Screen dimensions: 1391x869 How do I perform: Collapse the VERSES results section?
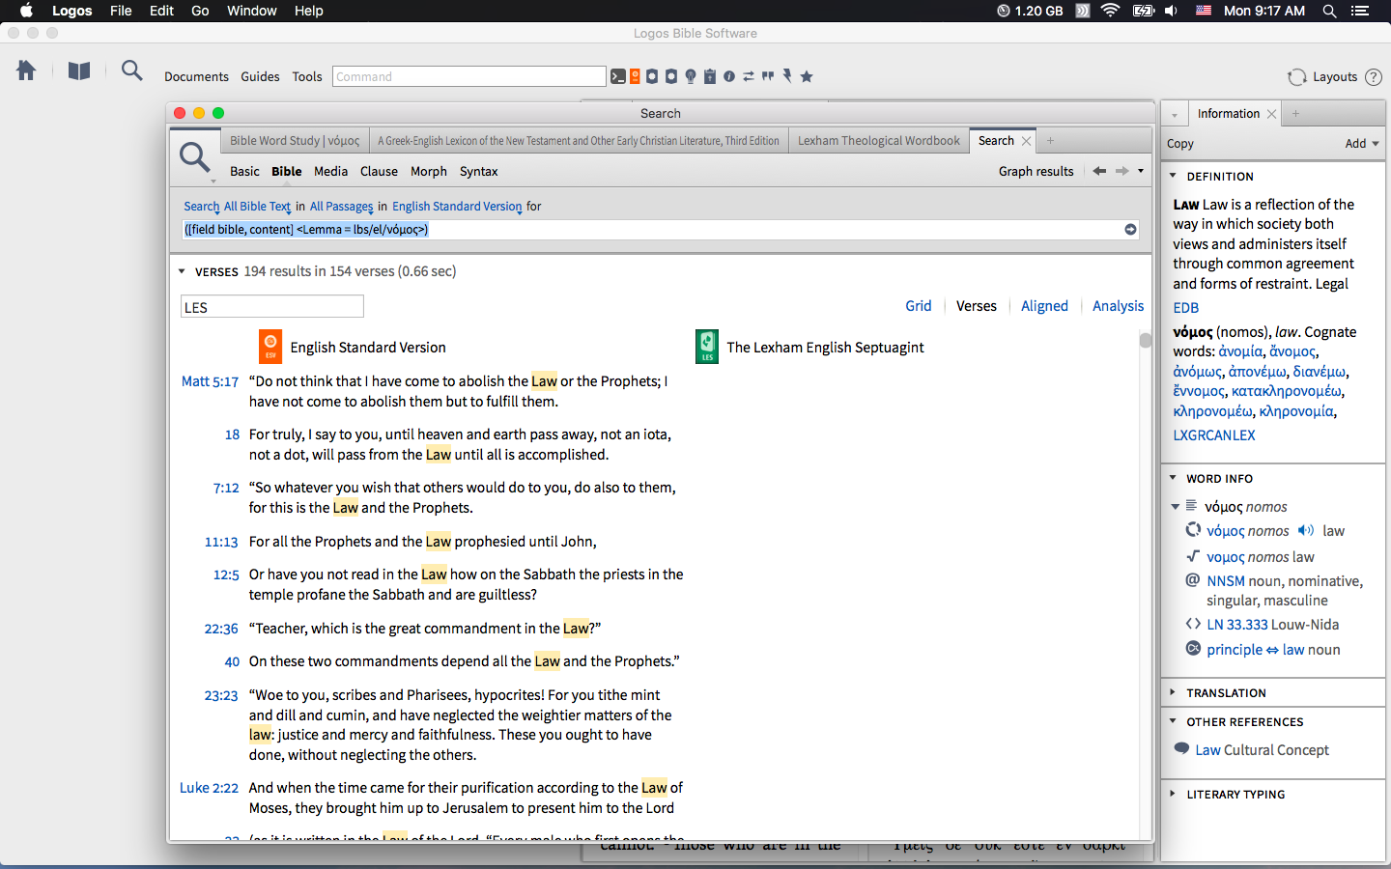[x=182, y=272]
